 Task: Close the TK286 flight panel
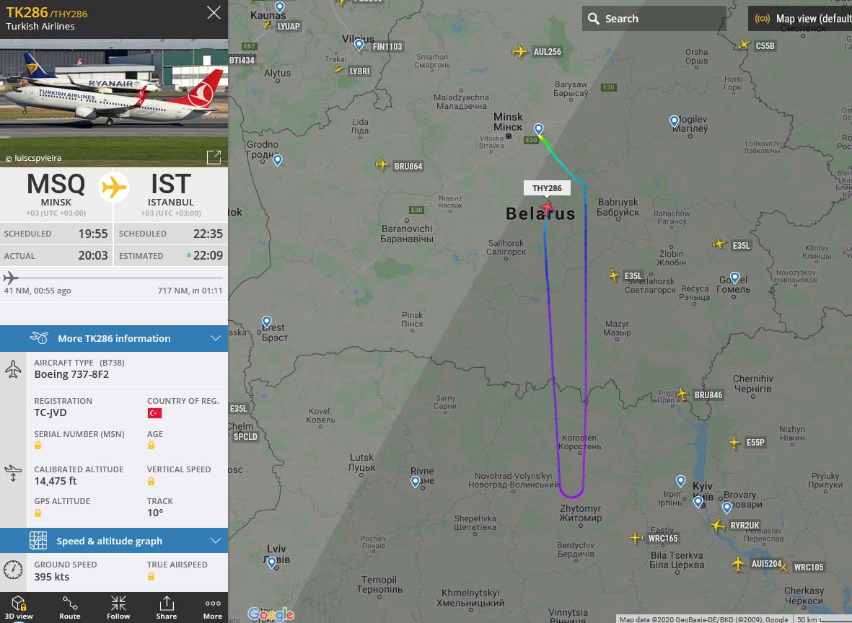coord(214,12)
